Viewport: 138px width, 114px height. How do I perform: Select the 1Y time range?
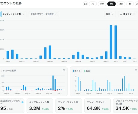pos(130,4)
